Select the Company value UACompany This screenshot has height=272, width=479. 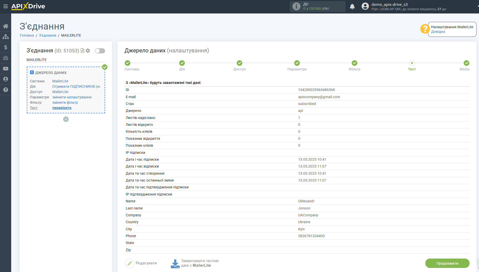pyautogui.click(x=308, y=215)
